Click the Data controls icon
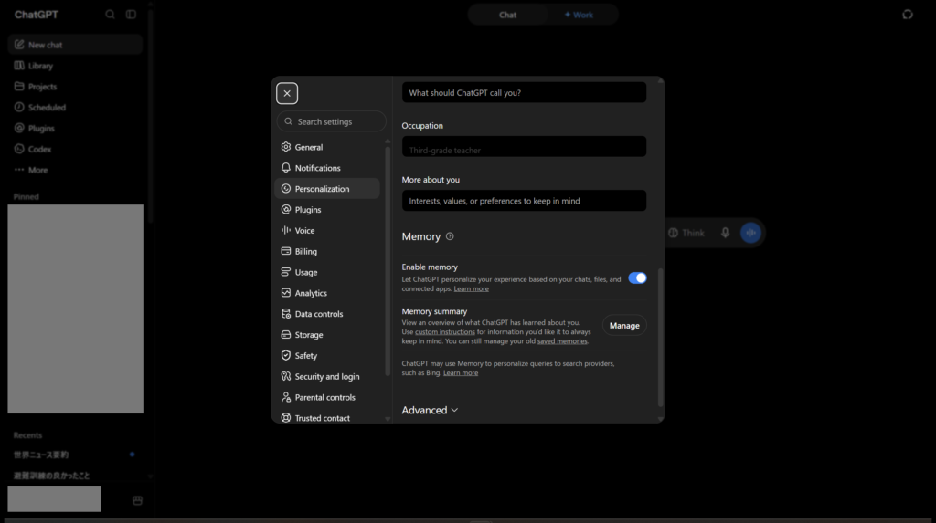This screenshot has height=523, width=936. (x=286, y=314)
